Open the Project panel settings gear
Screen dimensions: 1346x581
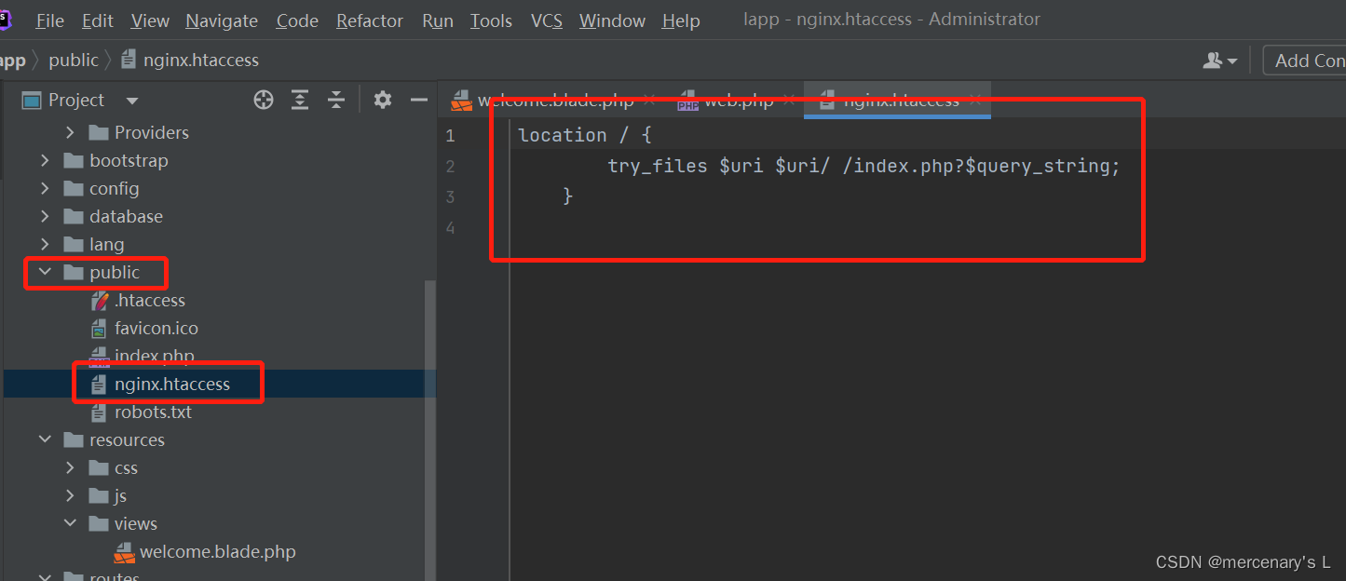click(x=382, y=100)
